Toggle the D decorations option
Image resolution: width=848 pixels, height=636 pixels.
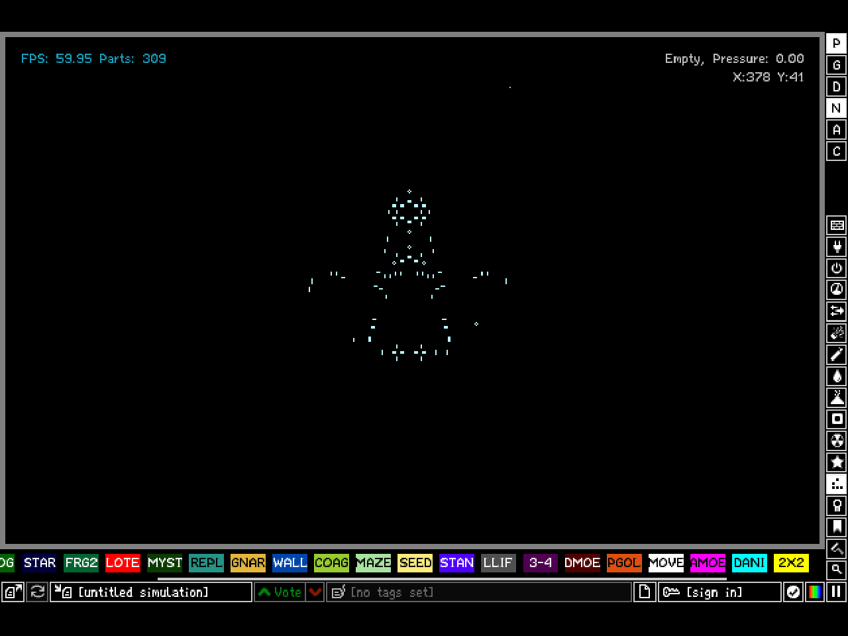(x=837, y=87)
